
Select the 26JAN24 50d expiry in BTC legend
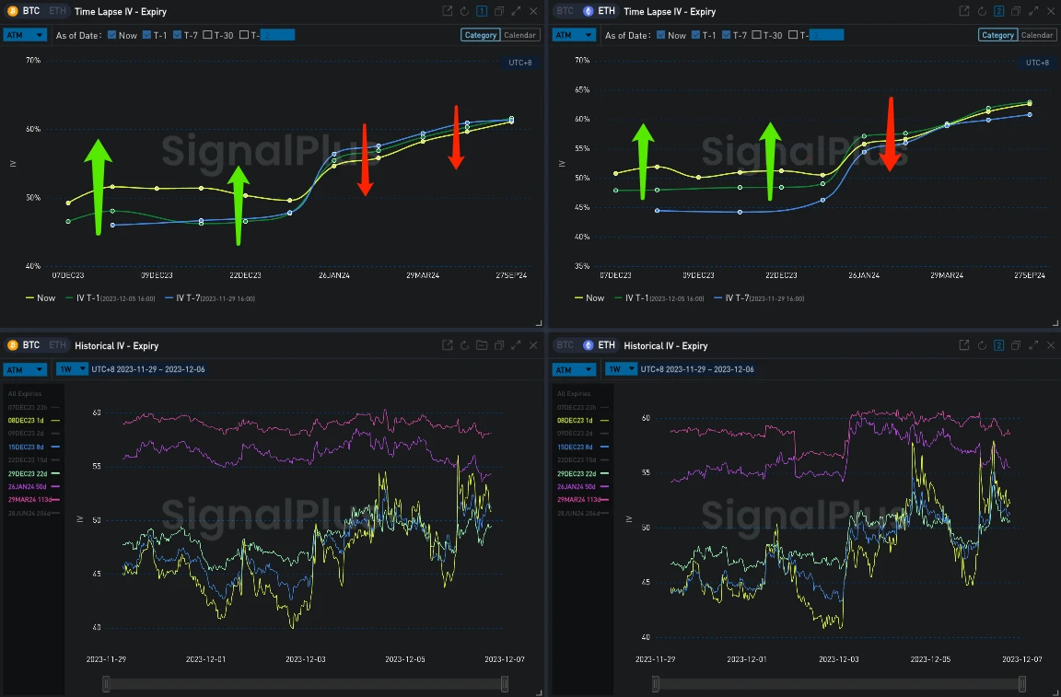pos(33,486)
